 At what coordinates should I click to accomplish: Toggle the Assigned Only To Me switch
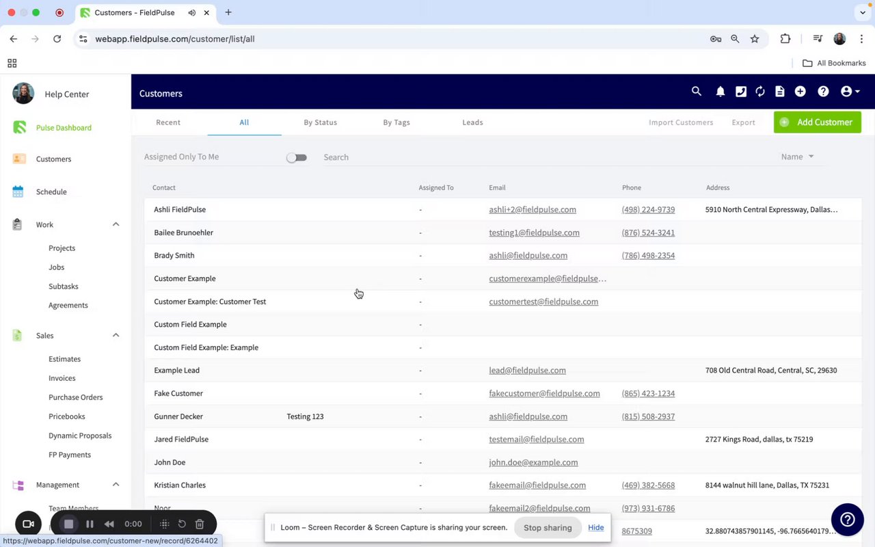pos(297,157)
